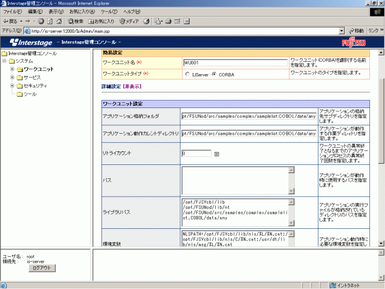
Task: Open the ツール(T) menu
Action: [x=109, y=11]
